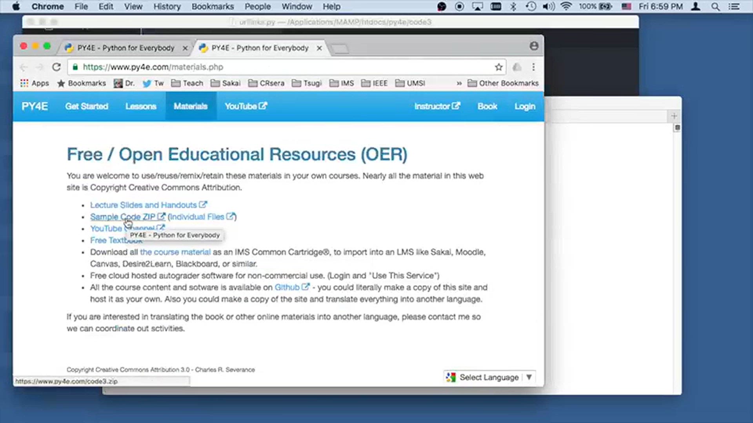Download the Sample Code ZIP
This screenshot has width=753, height=423.
[x=128, y=217]
